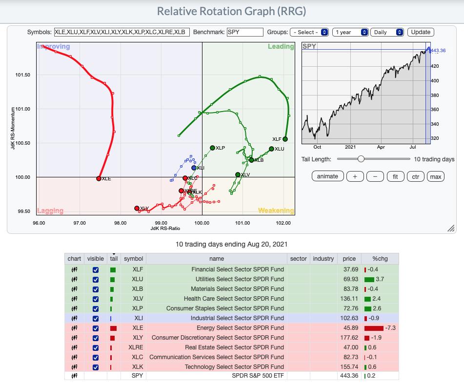This screenshot has height=383, width=464.
Task: Uncheck visibility for XLE
Action: 96,328
